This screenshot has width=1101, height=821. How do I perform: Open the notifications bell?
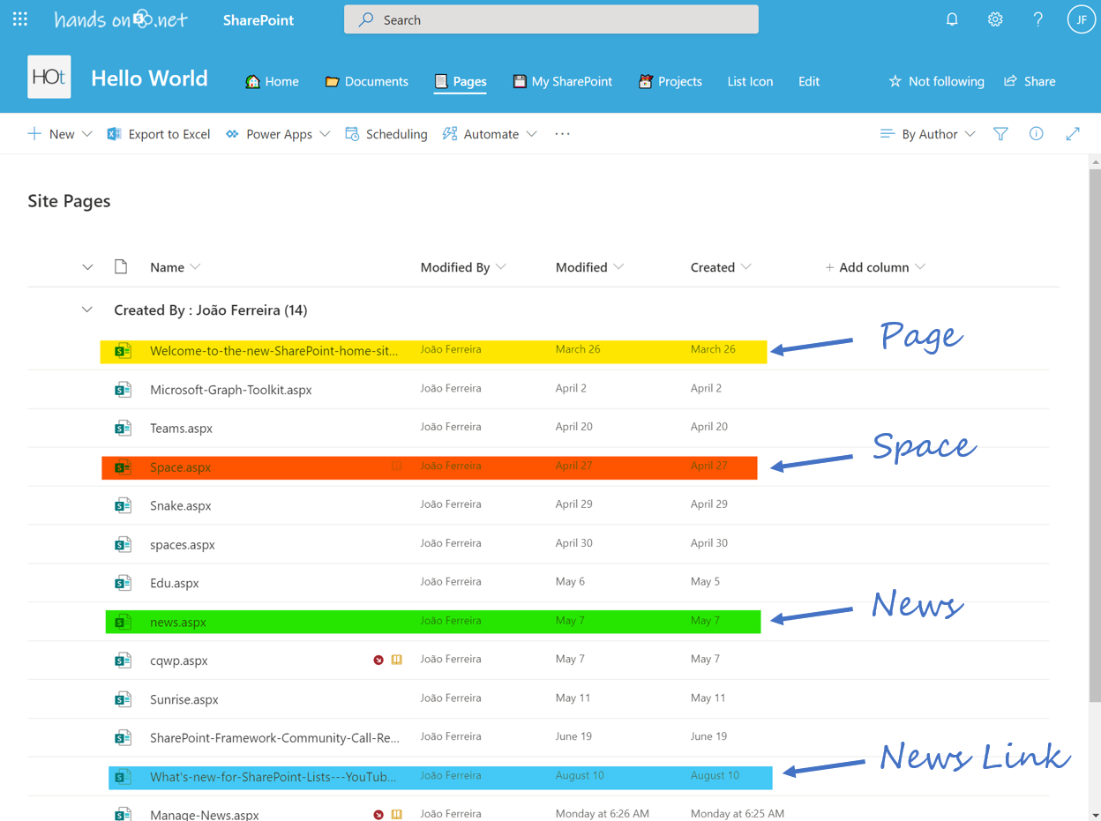tap(952, 19)
